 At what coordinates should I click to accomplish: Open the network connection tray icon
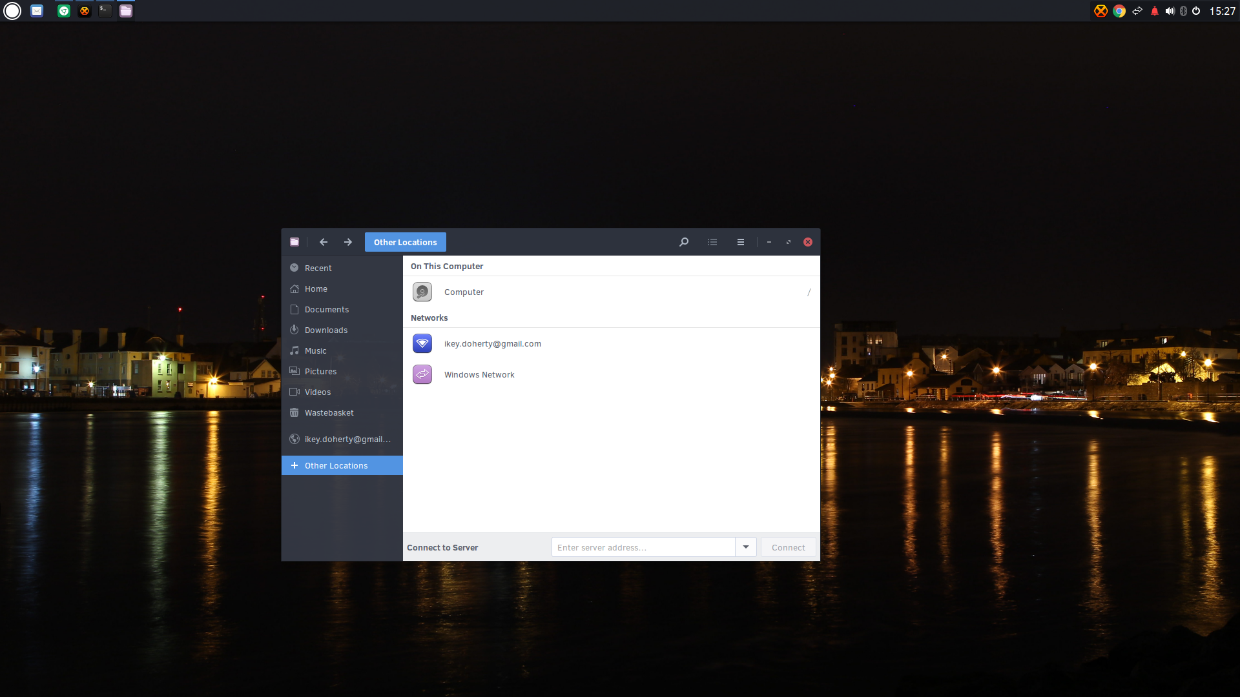pos(1137,11)
